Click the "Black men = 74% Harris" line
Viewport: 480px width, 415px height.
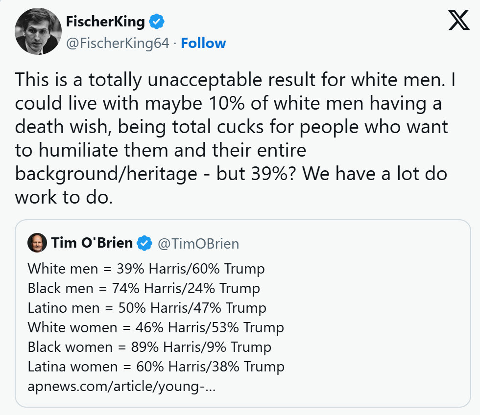point(144,288)
